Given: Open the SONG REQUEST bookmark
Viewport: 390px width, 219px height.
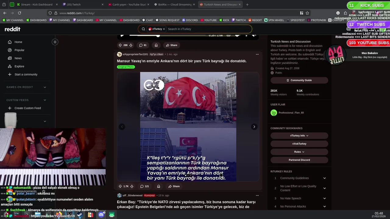Looking at the screenshot, I should coord(168,20).
